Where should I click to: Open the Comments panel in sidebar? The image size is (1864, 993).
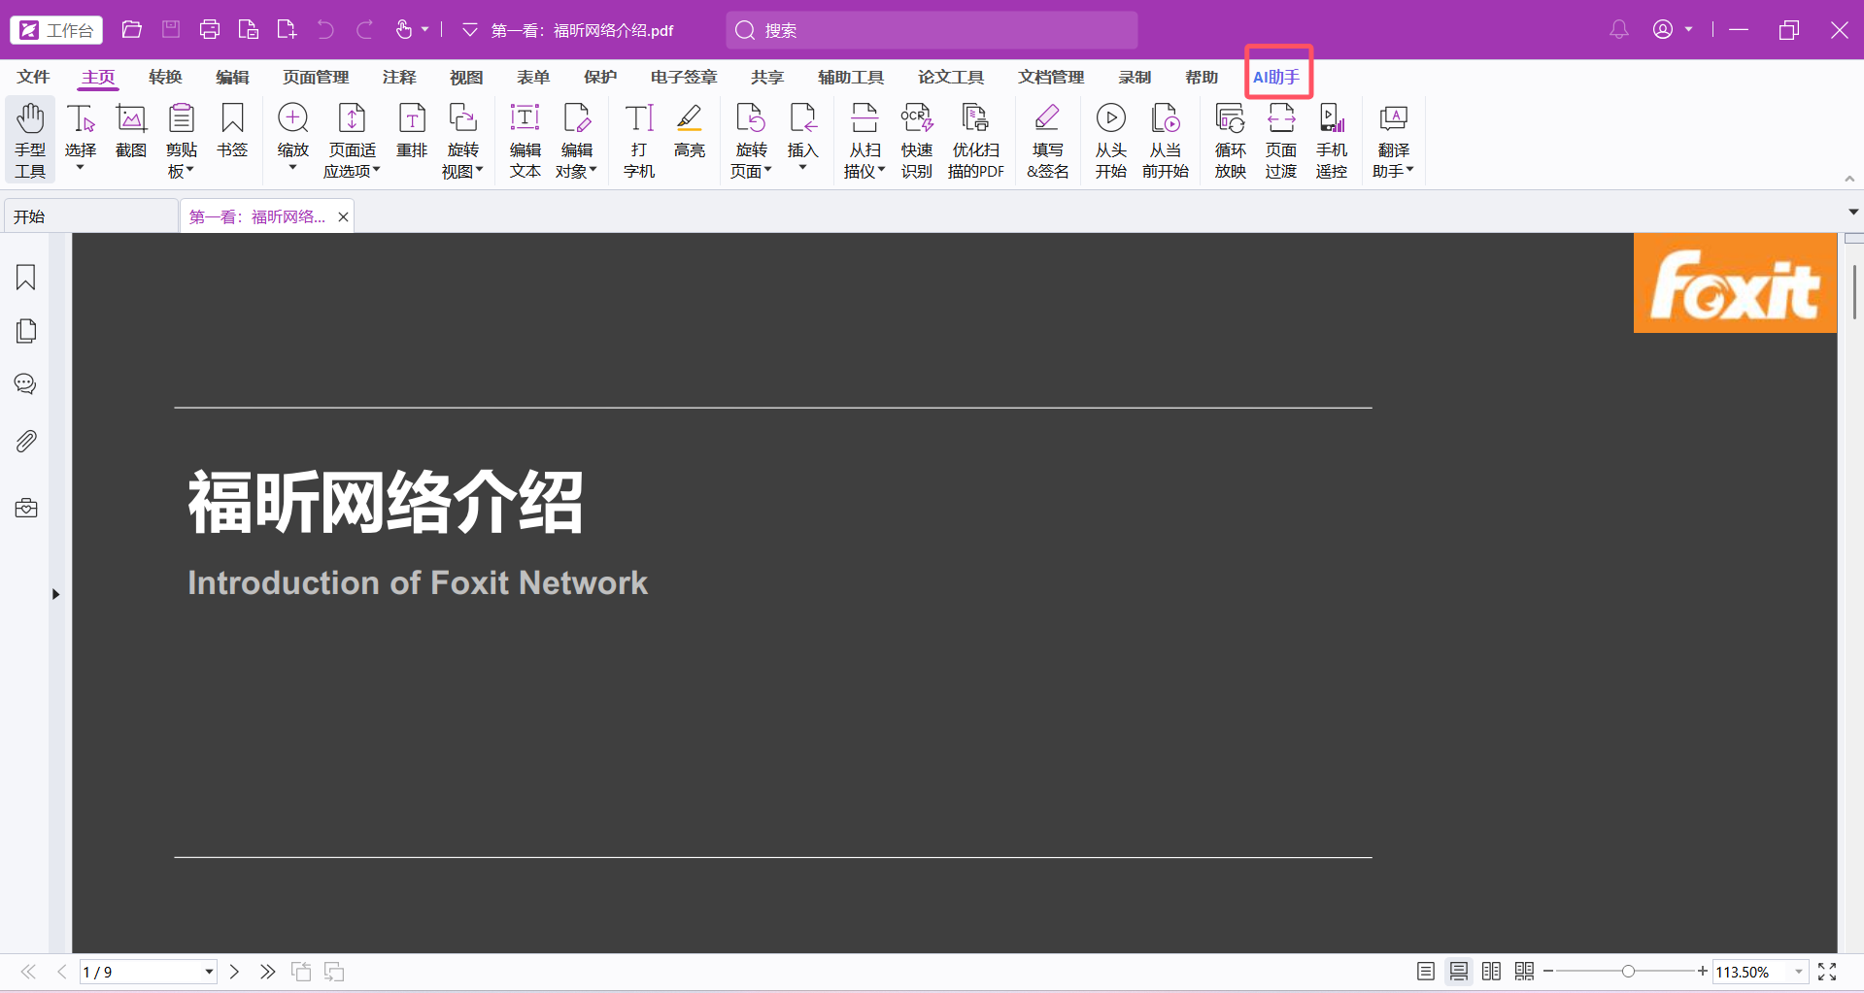(26, 384)
